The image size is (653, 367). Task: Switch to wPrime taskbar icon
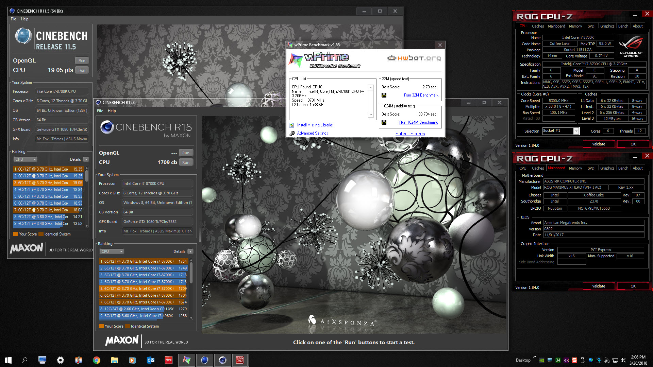pos(186,360)
